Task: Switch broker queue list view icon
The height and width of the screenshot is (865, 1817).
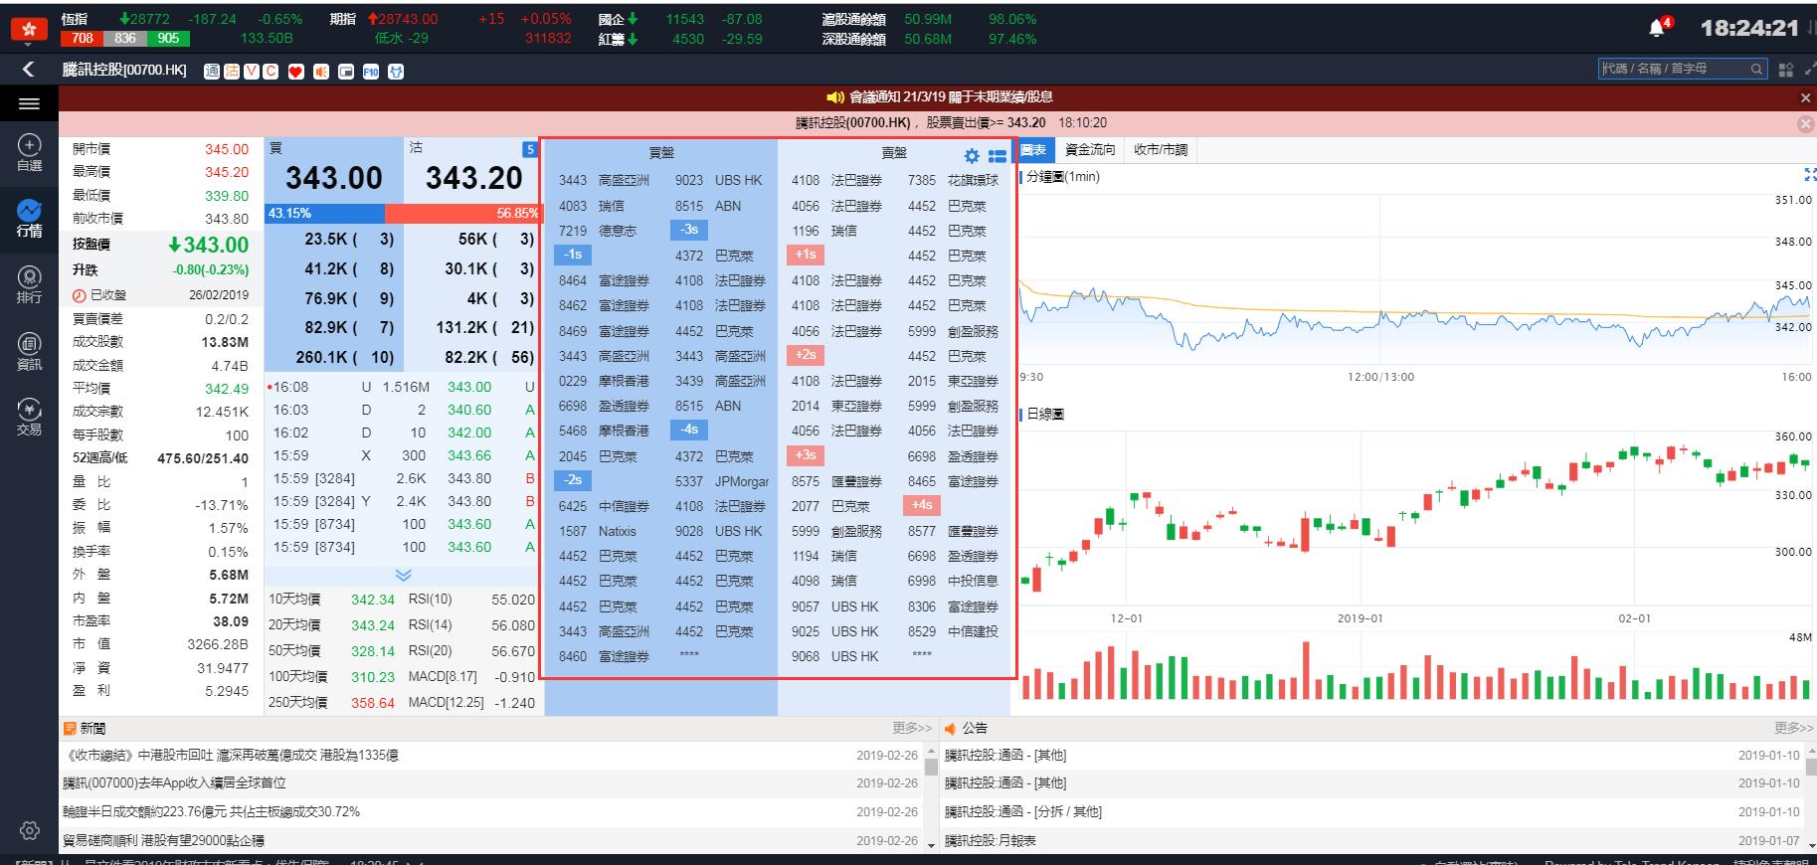Action: [x=998, y=156]
